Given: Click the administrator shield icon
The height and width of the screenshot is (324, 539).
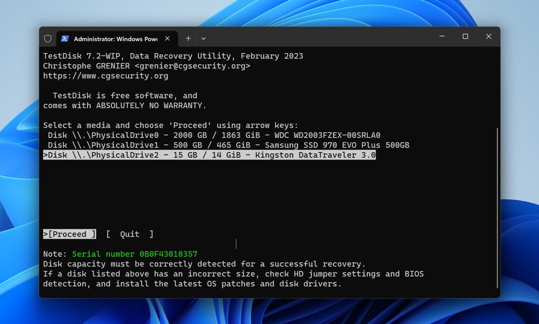Looking at the screenshot, I should pyautogui.click(x=48, y=39).
